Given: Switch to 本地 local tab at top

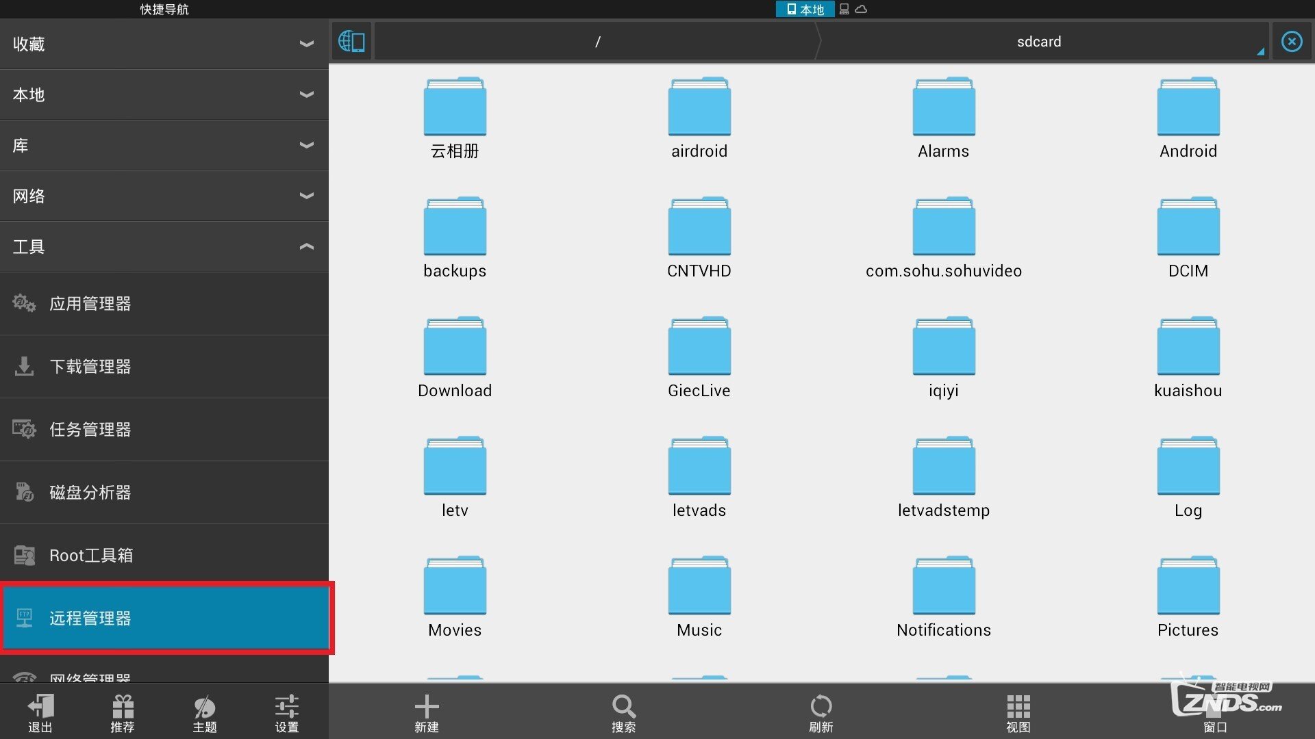Looking at the screenshot, I should click(805, 9).
